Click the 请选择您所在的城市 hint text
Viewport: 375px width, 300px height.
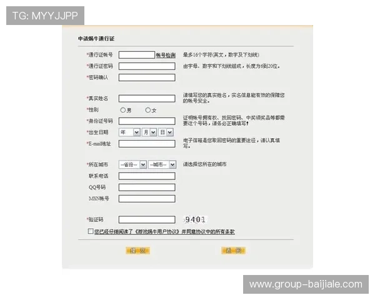pos(205,164)
